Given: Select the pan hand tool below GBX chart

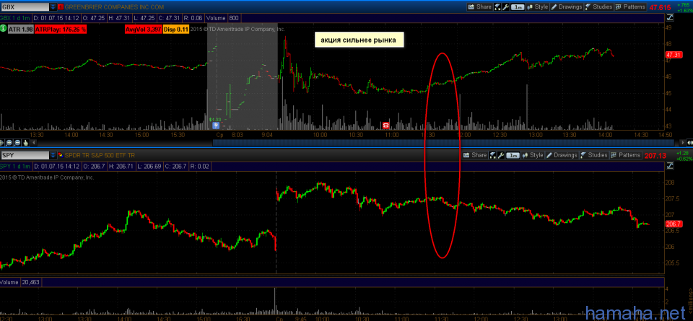Looking at the screenshot, I should pos(25,143).
